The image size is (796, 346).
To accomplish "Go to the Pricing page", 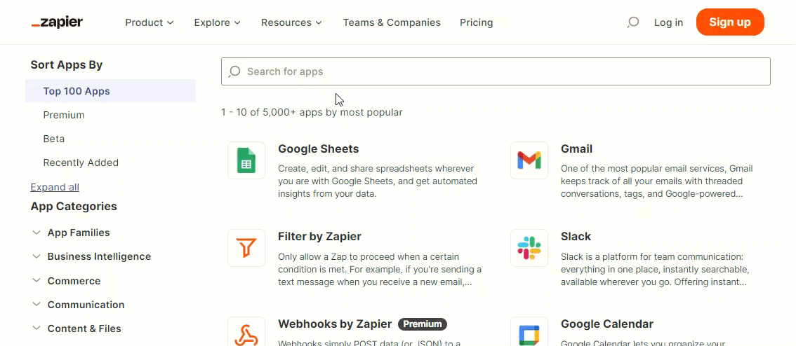I will point(476,22).
